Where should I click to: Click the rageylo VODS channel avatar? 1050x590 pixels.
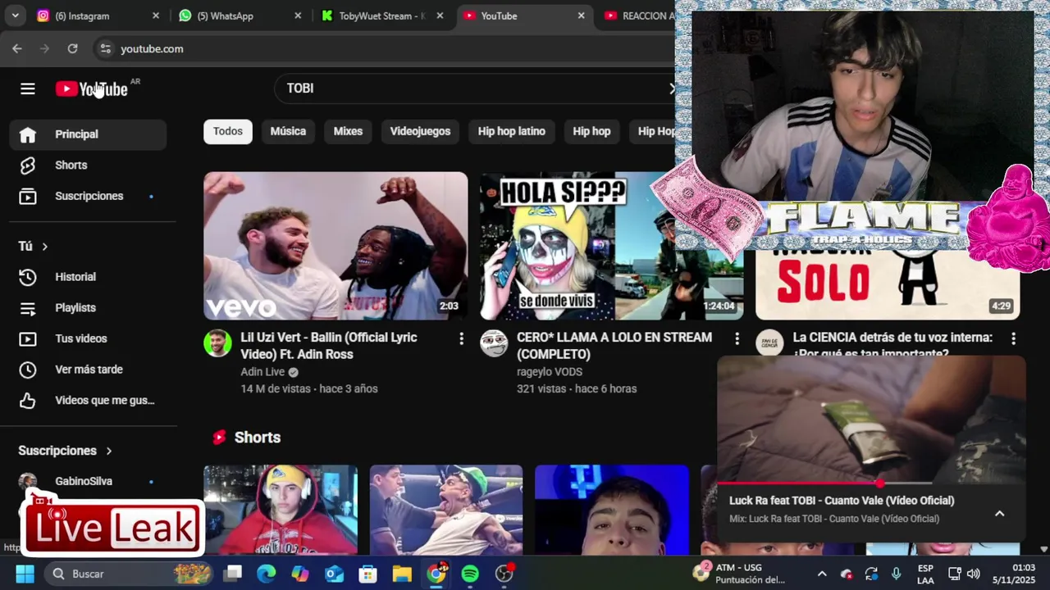(494, 343)
